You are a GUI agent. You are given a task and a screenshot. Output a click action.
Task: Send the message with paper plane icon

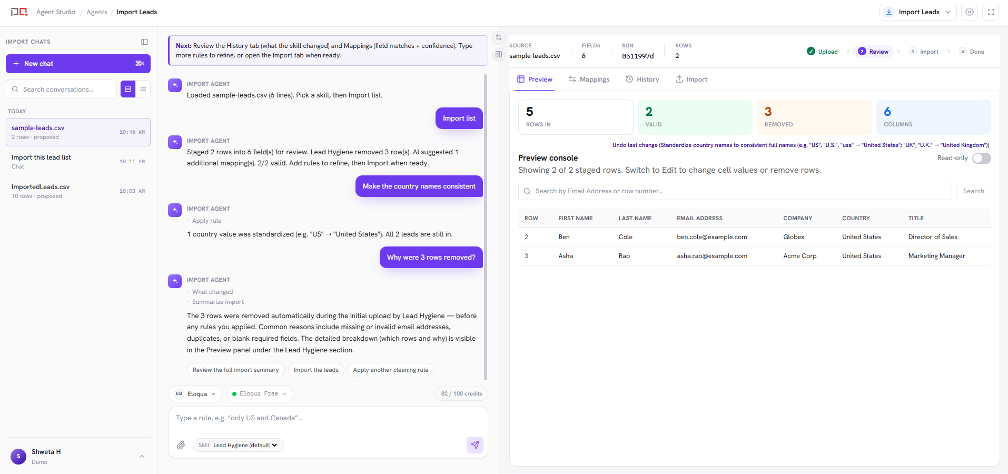click(x=475, y=445)
